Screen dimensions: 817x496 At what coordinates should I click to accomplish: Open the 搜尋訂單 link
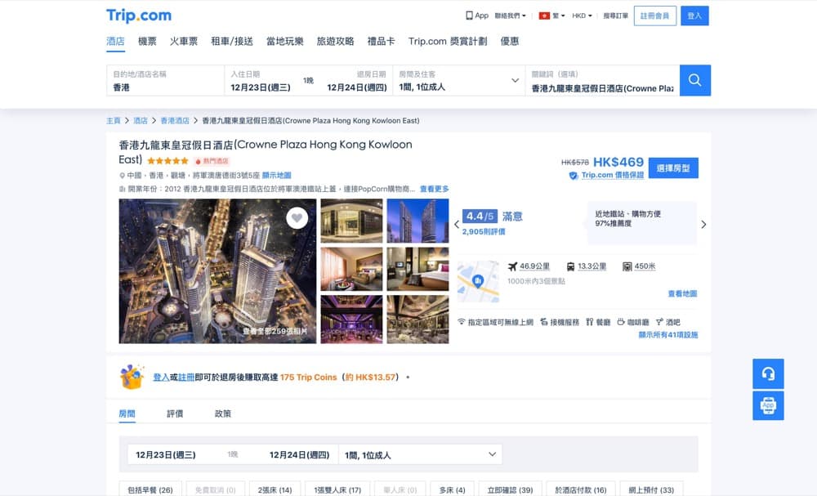tap(615, 16)
